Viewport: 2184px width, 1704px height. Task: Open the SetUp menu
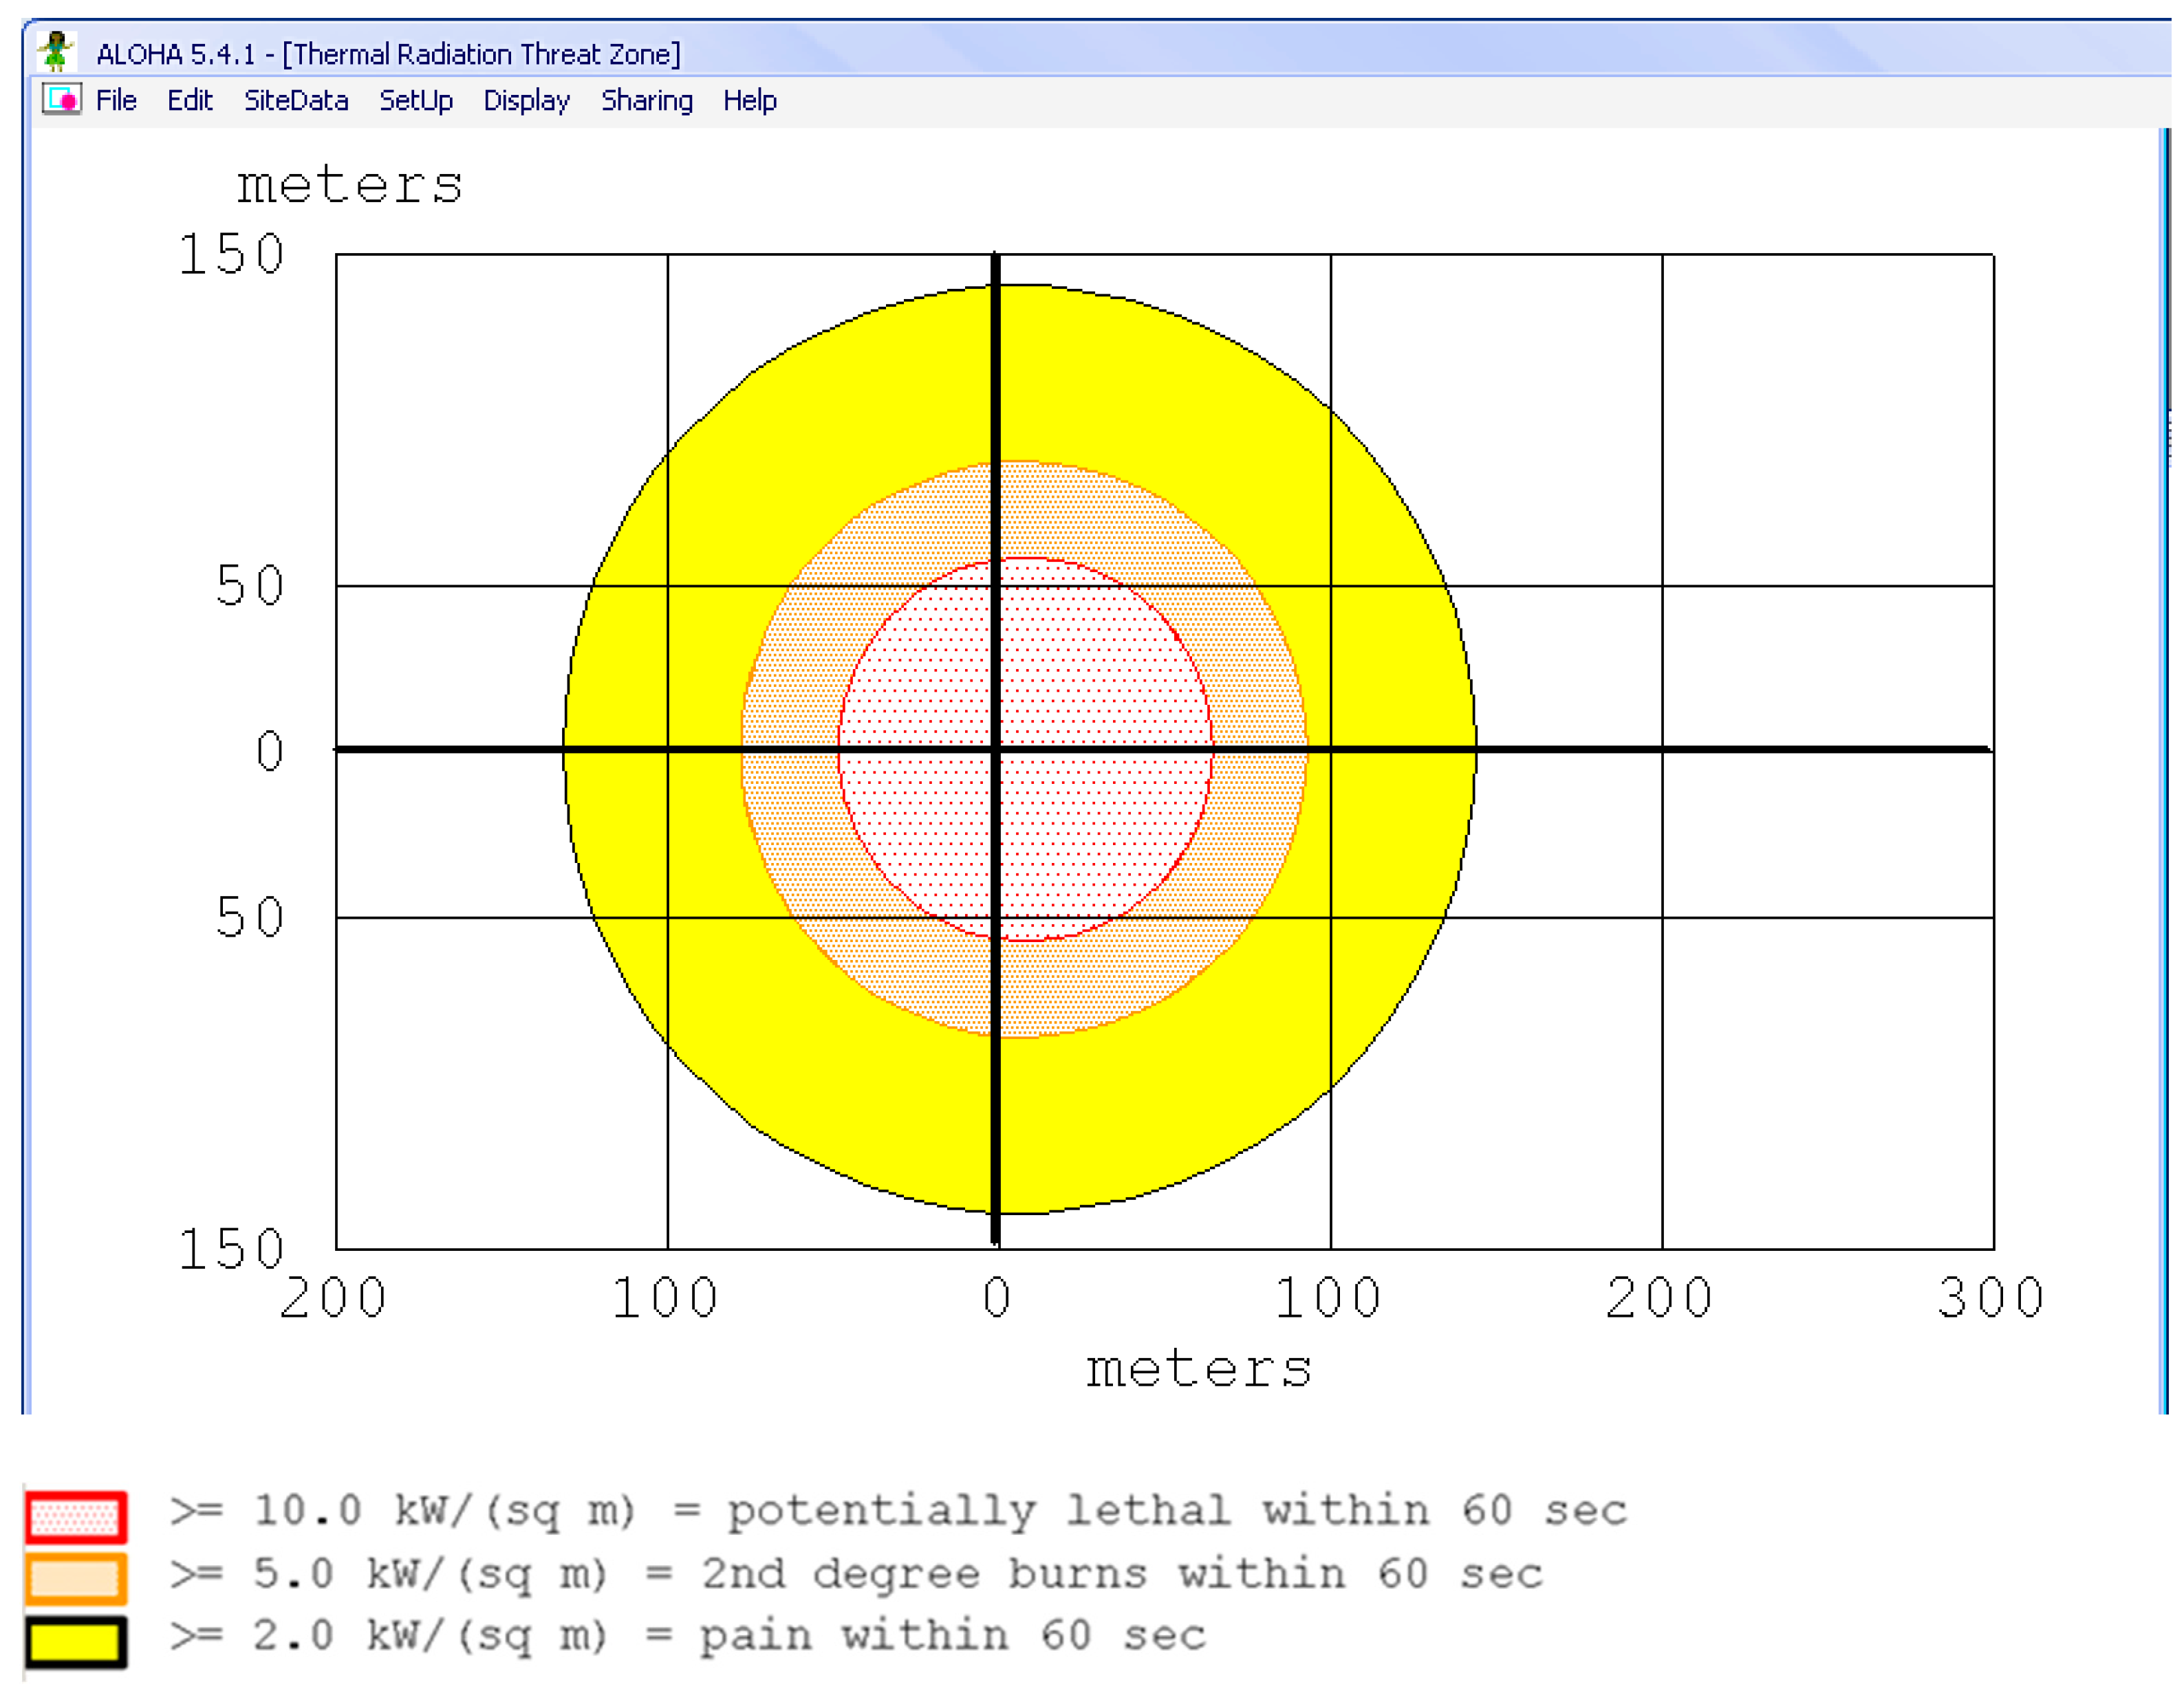(417, 100)
